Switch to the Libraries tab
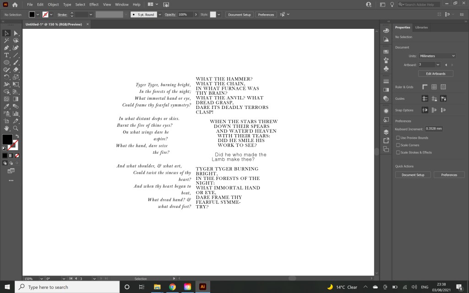The height and width of the screenshot is (293, 469). (x=421, y=27)
